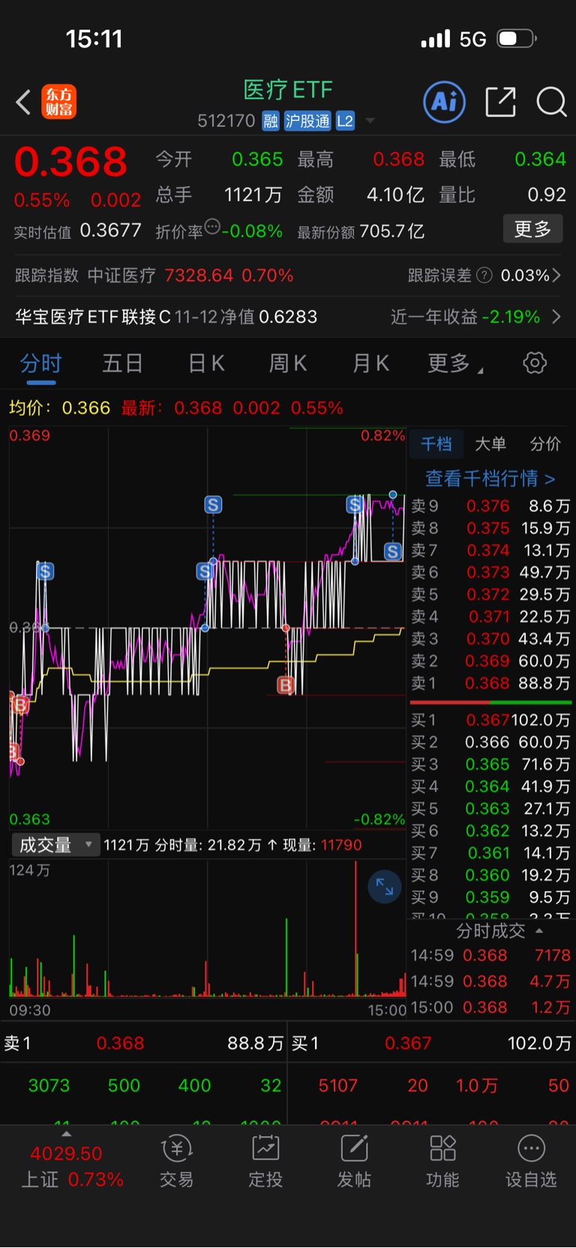
Task: Tap the share export icon
Action: click(500, 102)
